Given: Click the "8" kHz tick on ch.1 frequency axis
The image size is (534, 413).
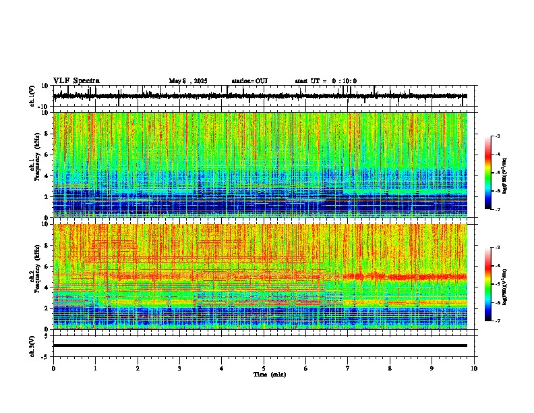Looking at the screenshot, I should click(48, 134).
